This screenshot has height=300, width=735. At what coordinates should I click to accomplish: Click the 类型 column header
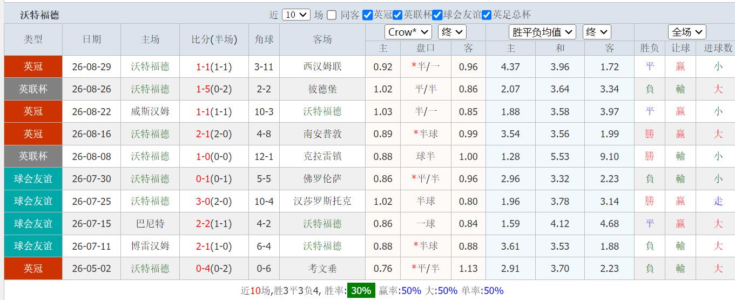(x=33, y=39)
